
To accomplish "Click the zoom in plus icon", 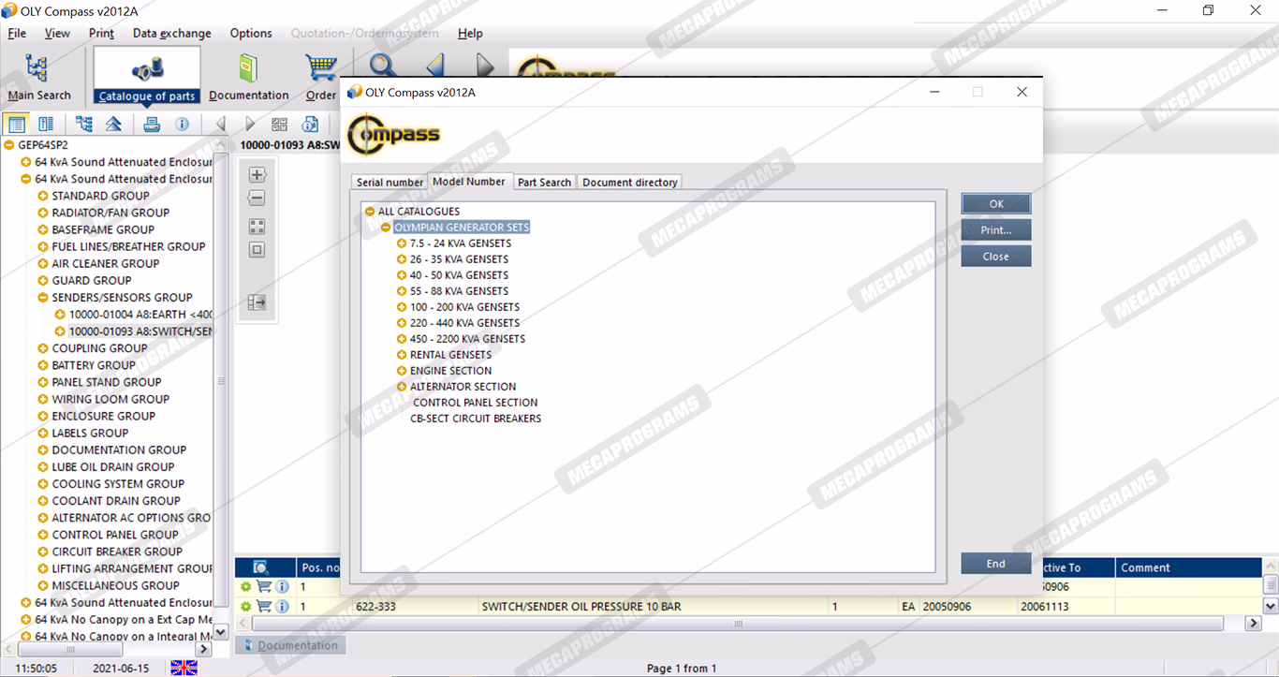I will click(257, 175).
